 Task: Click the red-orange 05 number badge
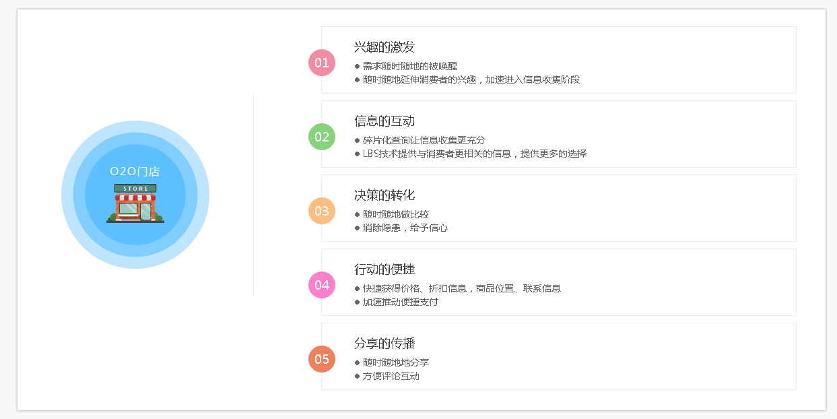322,359
